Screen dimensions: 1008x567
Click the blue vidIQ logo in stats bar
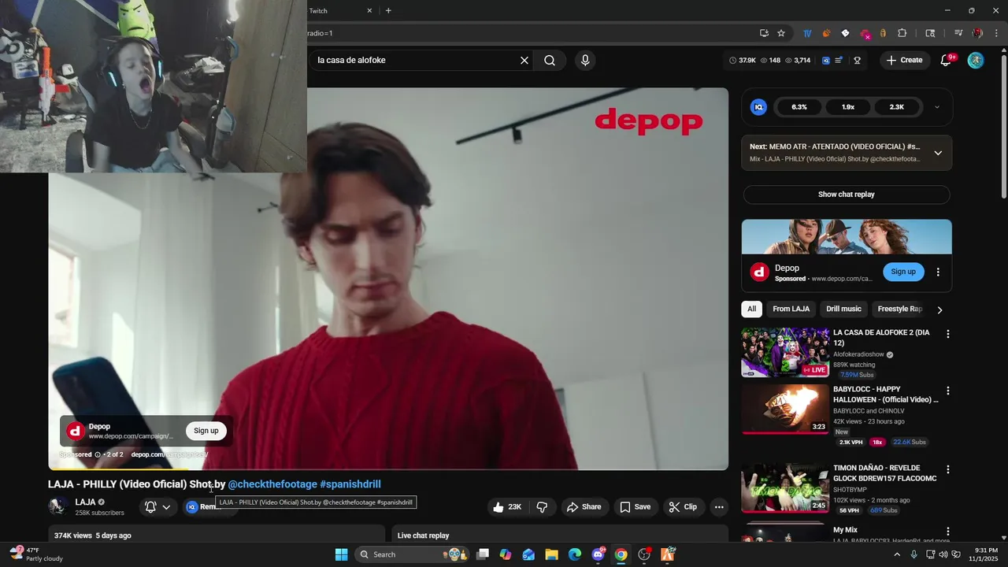coord(826,60)
